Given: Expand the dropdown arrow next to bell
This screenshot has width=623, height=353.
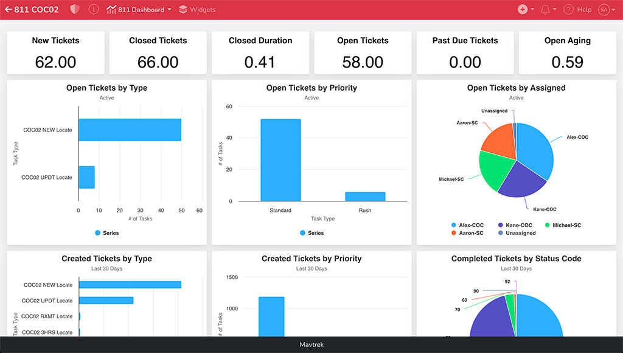Looking at the screenshot, I should (555, 10).
